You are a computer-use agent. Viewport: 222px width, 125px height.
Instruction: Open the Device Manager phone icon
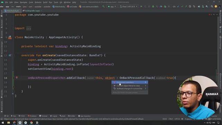point(203,7)
